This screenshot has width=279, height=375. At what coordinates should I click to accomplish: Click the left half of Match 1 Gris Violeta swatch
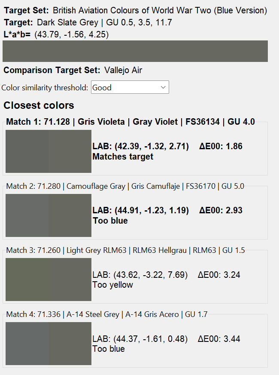coord(27,151)
